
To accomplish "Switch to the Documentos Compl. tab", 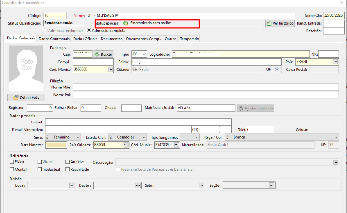I will (x=143, y=39).
